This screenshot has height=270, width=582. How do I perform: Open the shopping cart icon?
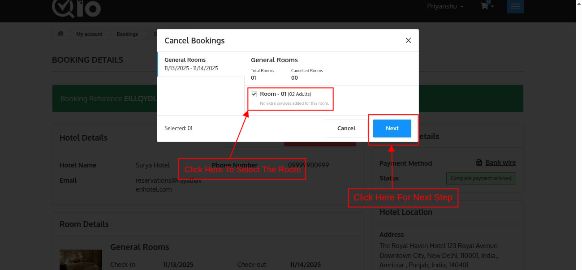click(484, 6)
